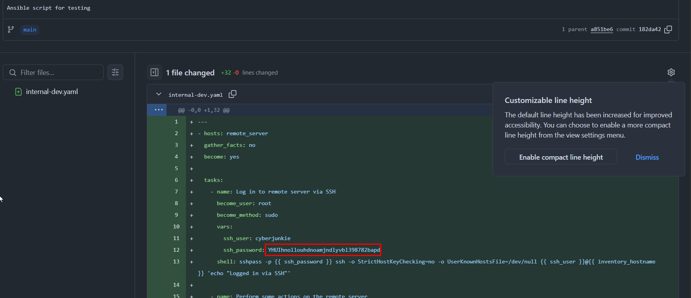Dismiss the line height popup

coord(647,157)
